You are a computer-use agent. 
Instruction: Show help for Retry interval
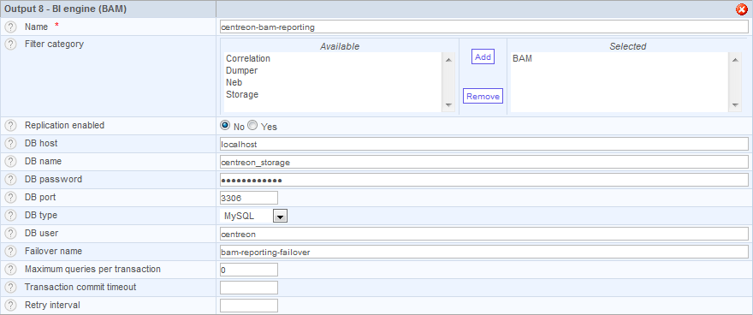click(x=10, y=306)
